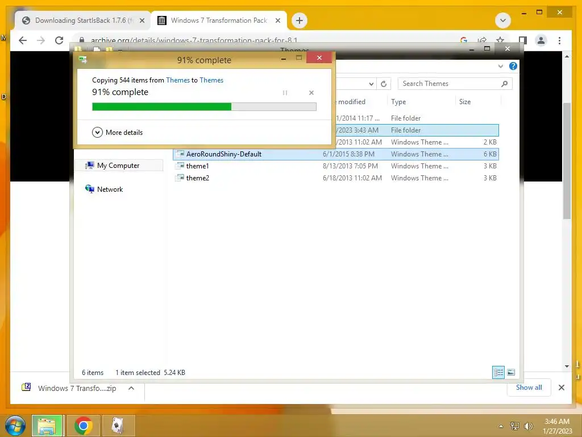Switch Explorer to large icons view
Viewport: 582px width, 437px height.
tap(511, 372)
